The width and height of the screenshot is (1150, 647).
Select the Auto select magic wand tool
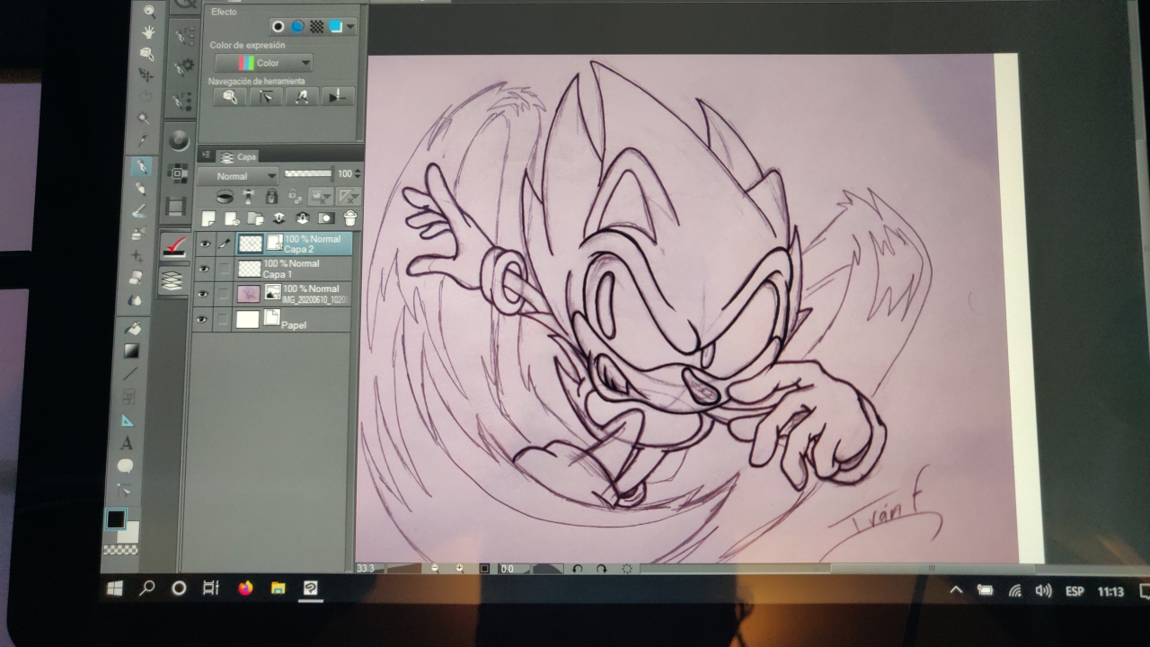pyautogui.click(x=144, y=118)
